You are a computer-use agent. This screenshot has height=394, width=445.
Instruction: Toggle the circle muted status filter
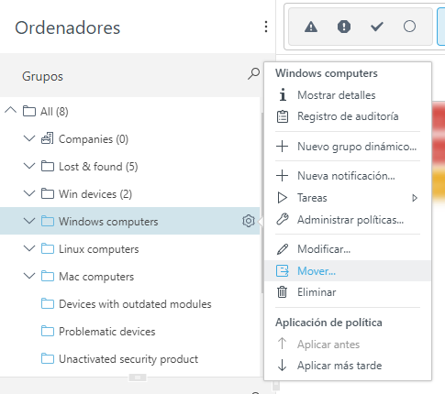click(409, 27)
